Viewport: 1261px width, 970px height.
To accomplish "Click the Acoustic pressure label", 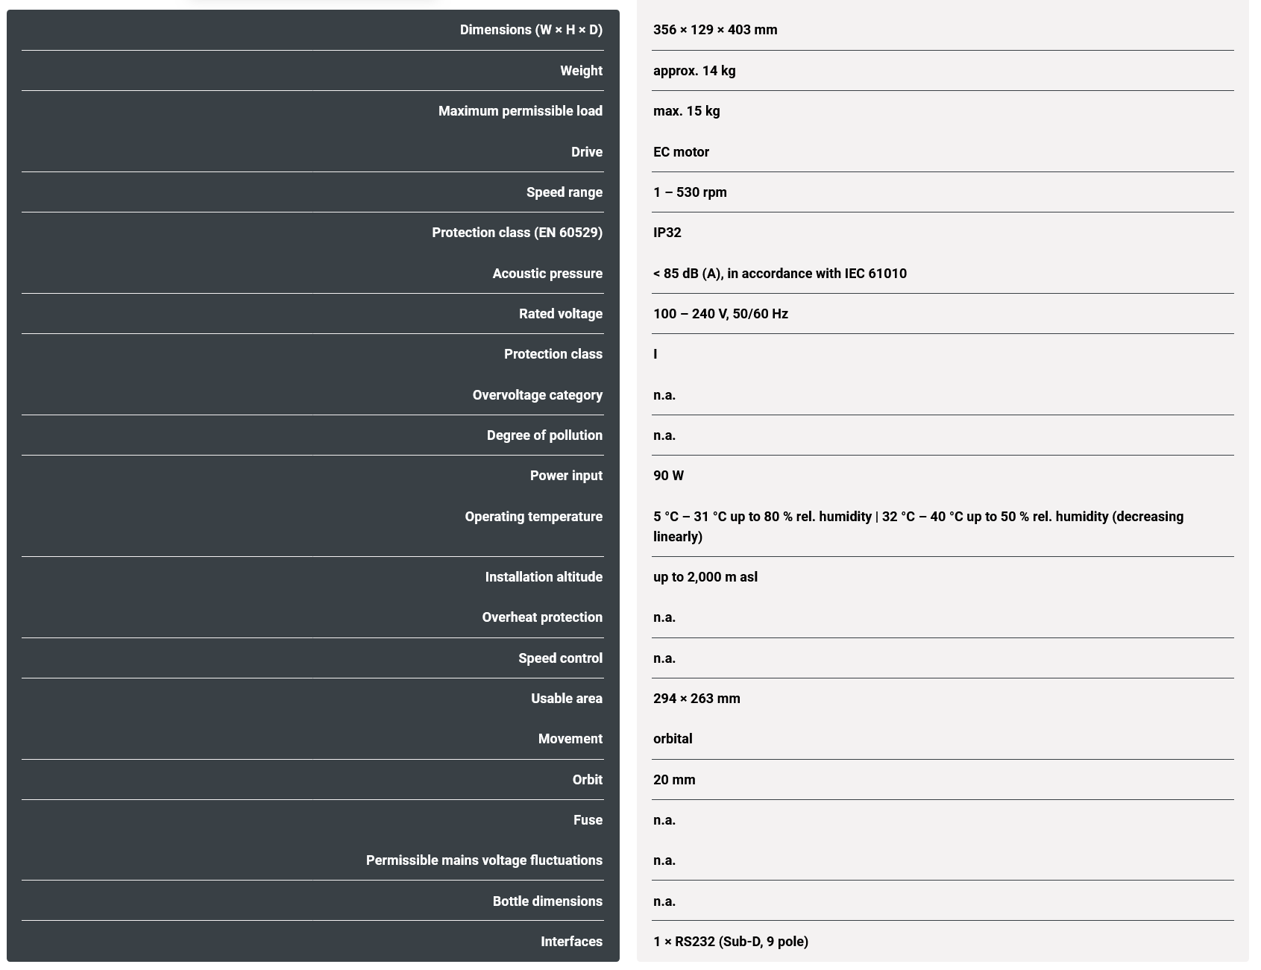I will 547,274.
